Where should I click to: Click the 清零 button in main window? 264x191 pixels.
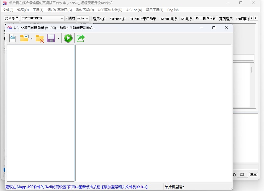(253, 175)
